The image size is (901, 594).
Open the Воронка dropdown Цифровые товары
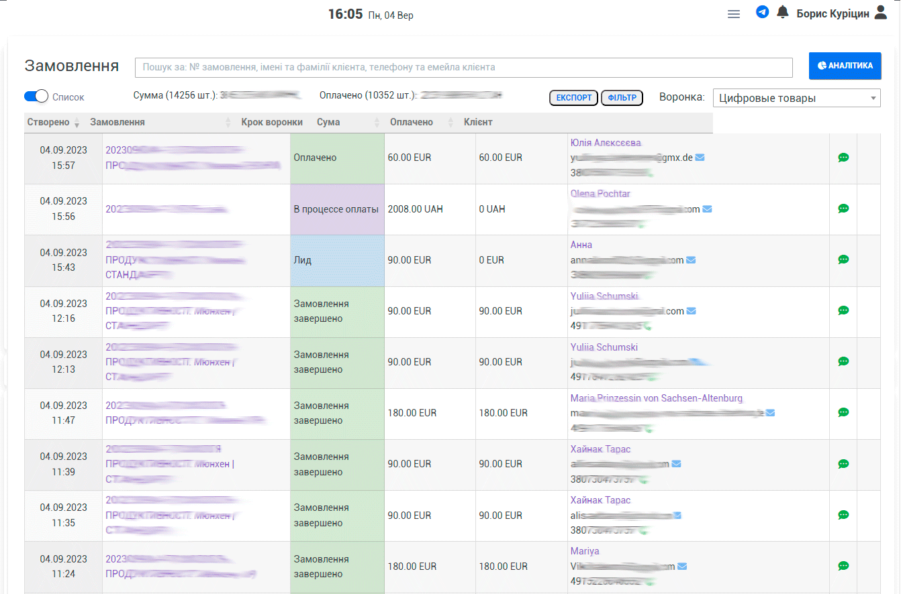tap(796, 98)
